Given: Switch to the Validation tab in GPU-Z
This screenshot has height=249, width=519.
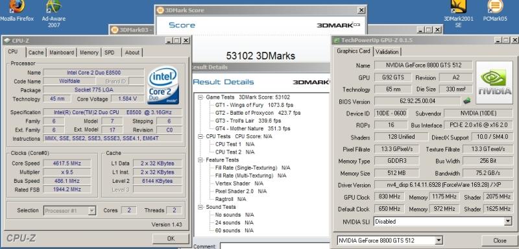Looking at the screenshot, I should (387, 52).
